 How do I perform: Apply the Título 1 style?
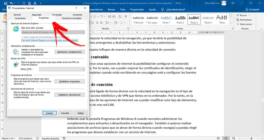[x=166, y=20]
